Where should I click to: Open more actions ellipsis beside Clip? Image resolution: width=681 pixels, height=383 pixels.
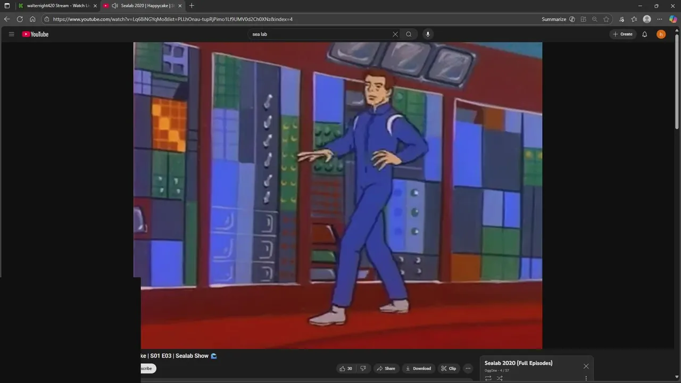tap(468, 368)
